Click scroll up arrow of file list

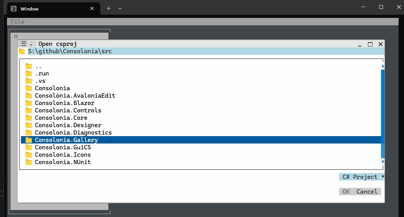[x=383, y=66]
